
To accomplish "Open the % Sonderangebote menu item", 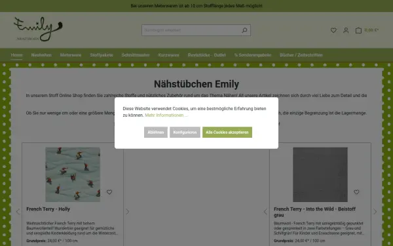I will [253, 55].
